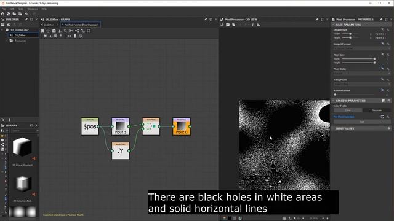The height and width of the screenshot is (221, 394).
Task: Click the save all icon in main toolbar
Action: [20, 14]
